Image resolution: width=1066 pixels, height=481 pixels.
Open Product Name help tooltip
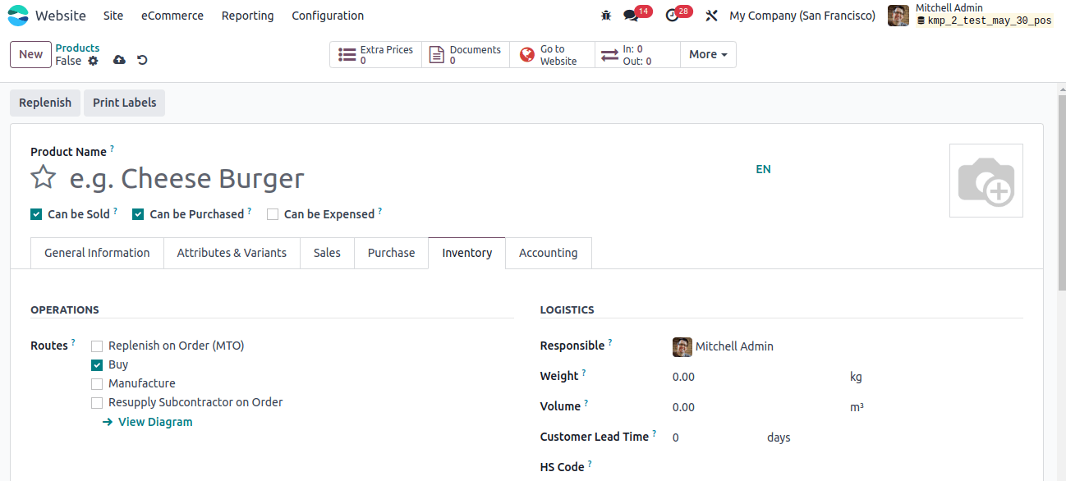tap(113, 149)
